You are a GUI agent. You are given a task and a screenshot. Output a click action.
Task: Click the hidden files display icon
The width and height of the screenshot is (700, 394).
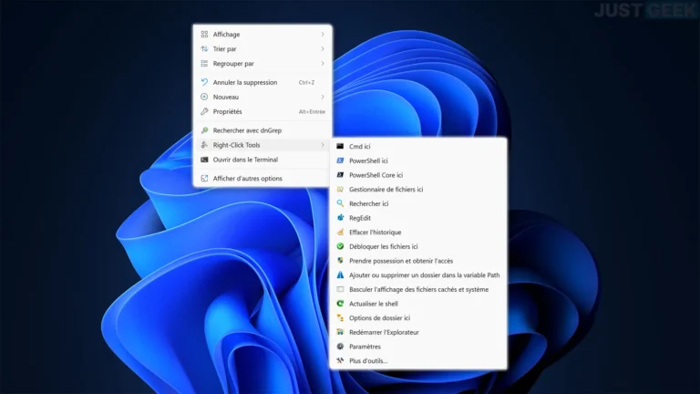click(x=340, y=289)
